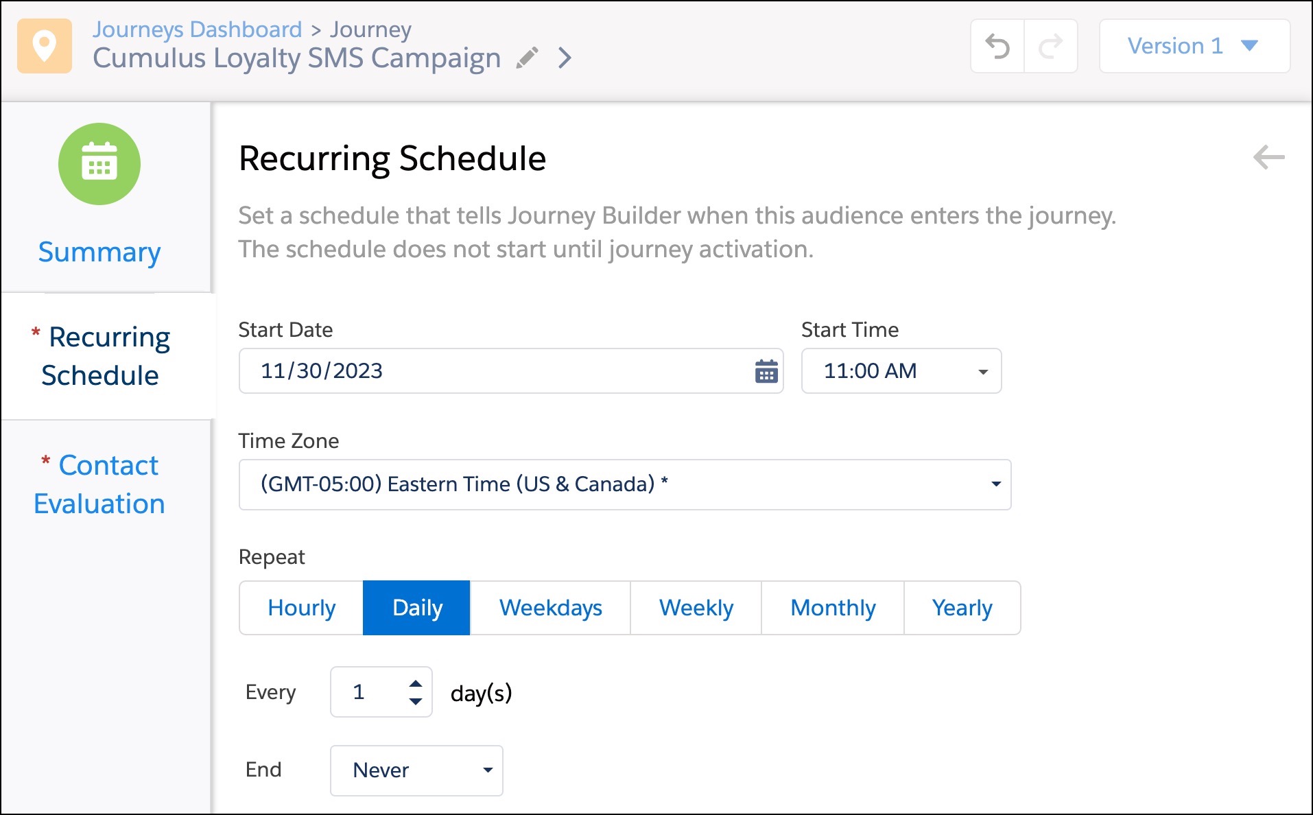Open the Time Zone dropdown
This screenshot has height=815, width=1313.
(624, 484)
